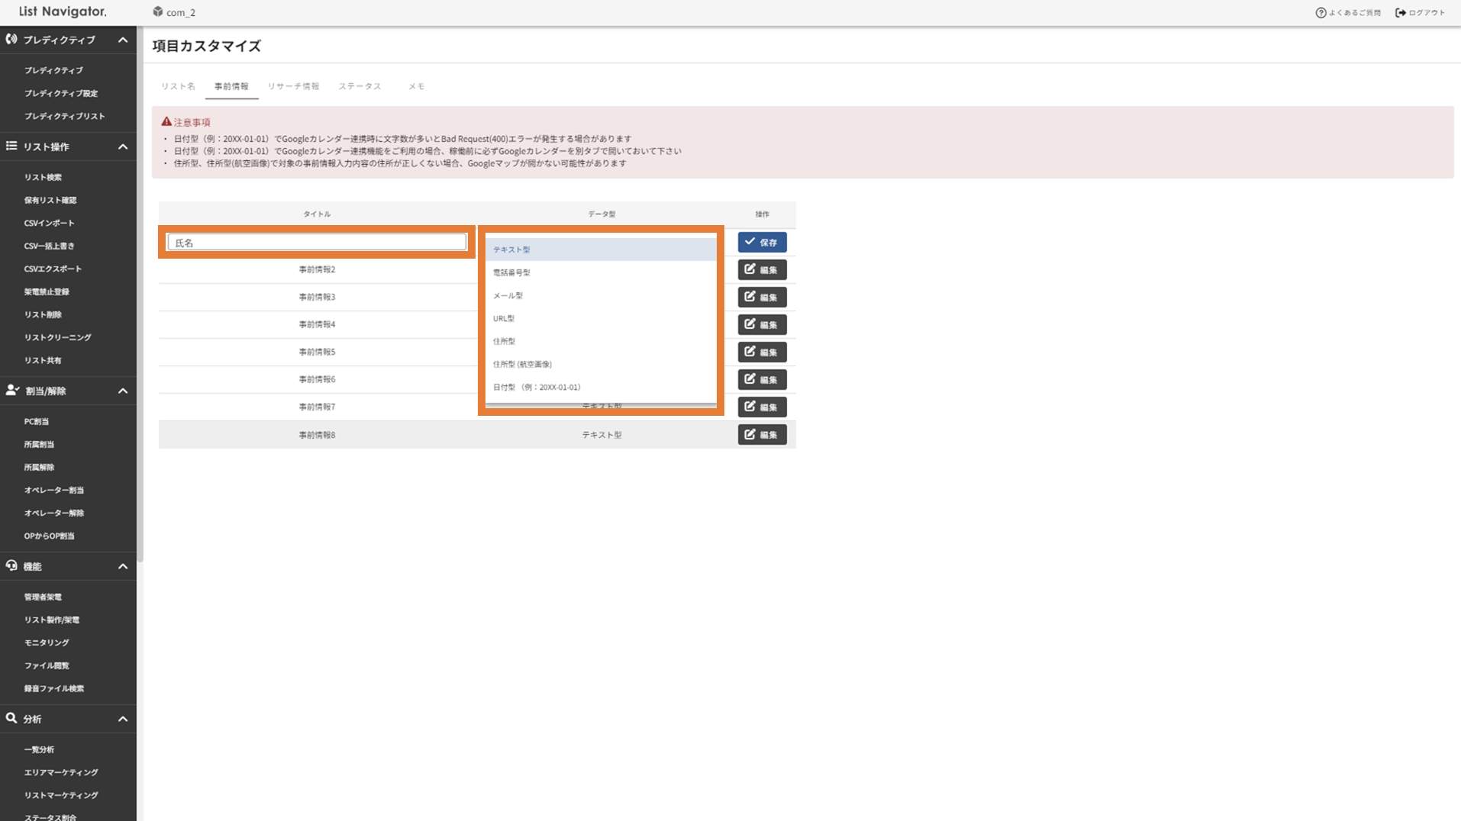The height and width of the screenshot is (821, 1461).
Task: Switch to the リサーチ情報 tab
Action: (x=293, y=86)
